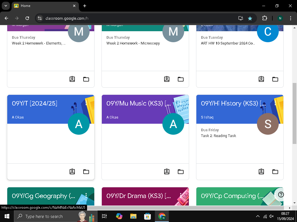Image resolution: width=297 pixels, height=222 pixels.
Task: Open the Drive folder for 09Y/Hi History
Action: click(275, 172)
